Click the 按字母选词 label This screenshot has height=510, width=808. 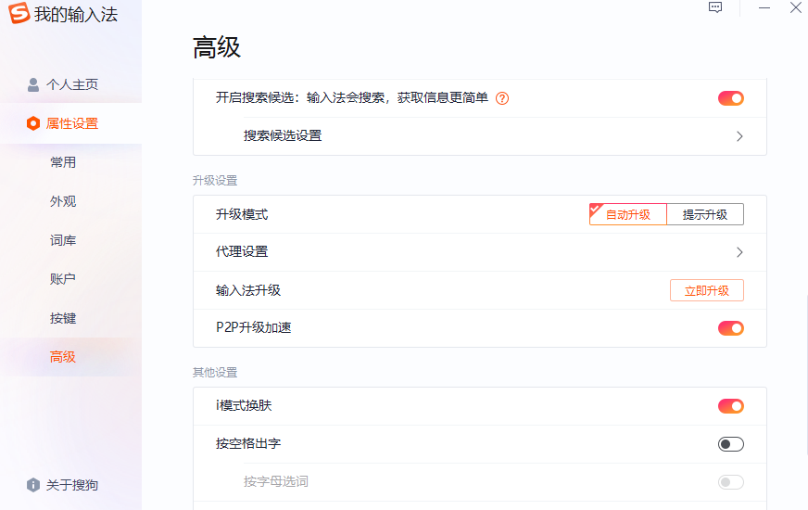click(x=276, y=481)
